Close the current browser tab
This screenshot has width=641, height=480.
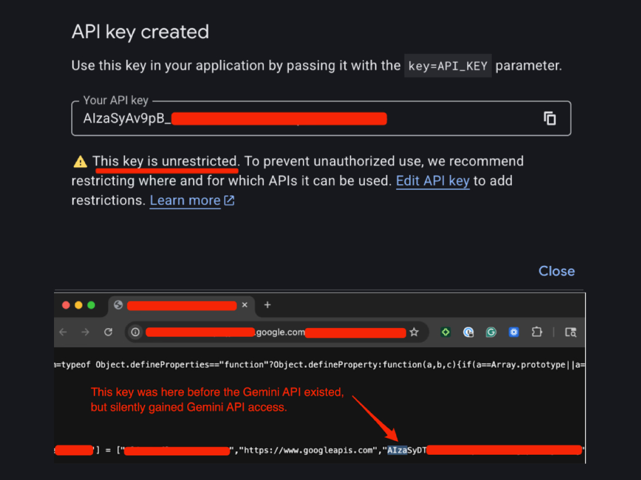pos(245,305)
